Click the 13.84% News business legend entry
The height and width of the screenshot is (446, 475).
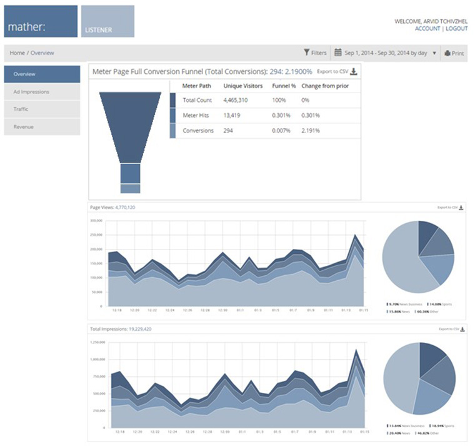pyautogui.click(x=406, y=426)
